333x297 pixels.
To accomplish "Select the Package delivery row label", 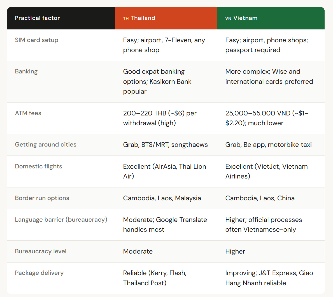I will pyautogui.click(x=39, y=273).
